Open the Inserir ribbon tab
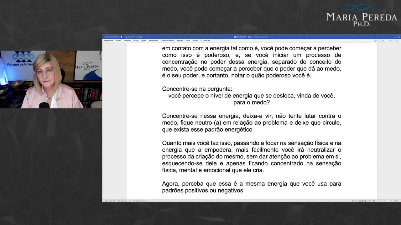The width and height of the screenshot is (401, 225). [x=118, y=41]
